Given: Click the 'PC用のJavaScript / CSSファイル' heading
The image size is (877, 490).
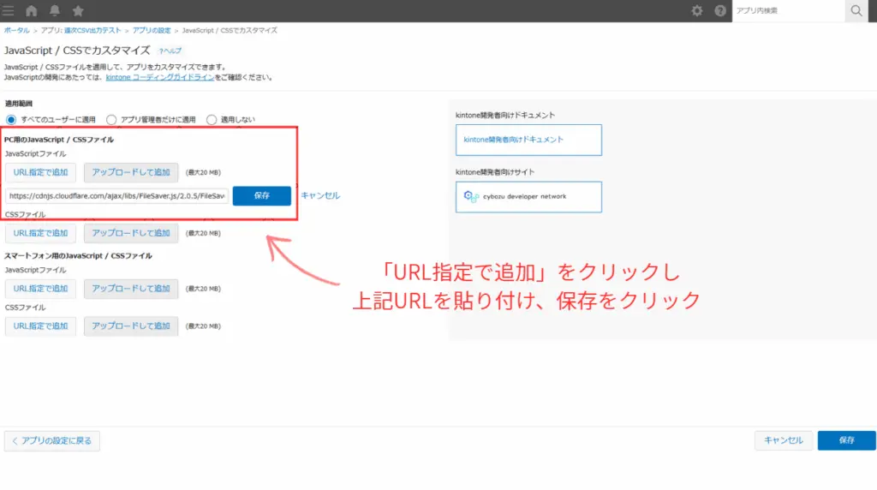Looking at the screenshot, I should 59,140.
